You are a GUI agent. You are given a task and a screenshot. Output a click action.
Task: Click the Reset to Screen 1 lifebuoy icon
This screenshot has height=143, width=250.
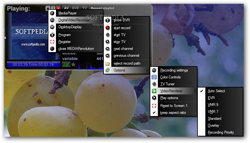pos(154,106)
